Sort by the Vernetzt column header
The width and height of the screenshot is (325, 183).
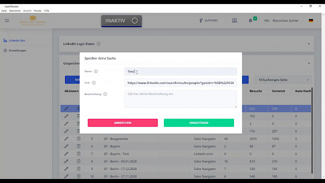point(278,91)
